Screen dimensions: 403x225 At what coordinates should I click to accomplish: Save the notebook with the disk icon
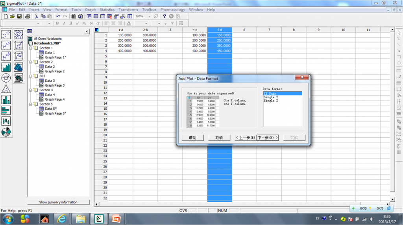19,16
